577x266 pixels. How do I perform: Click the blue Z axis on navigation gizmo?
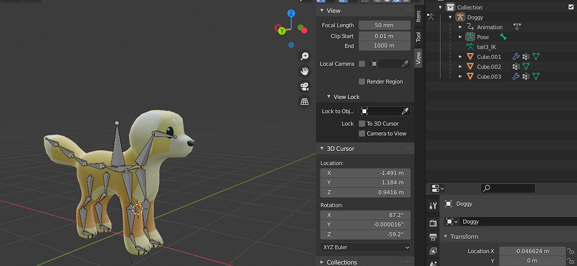(291, 13)
